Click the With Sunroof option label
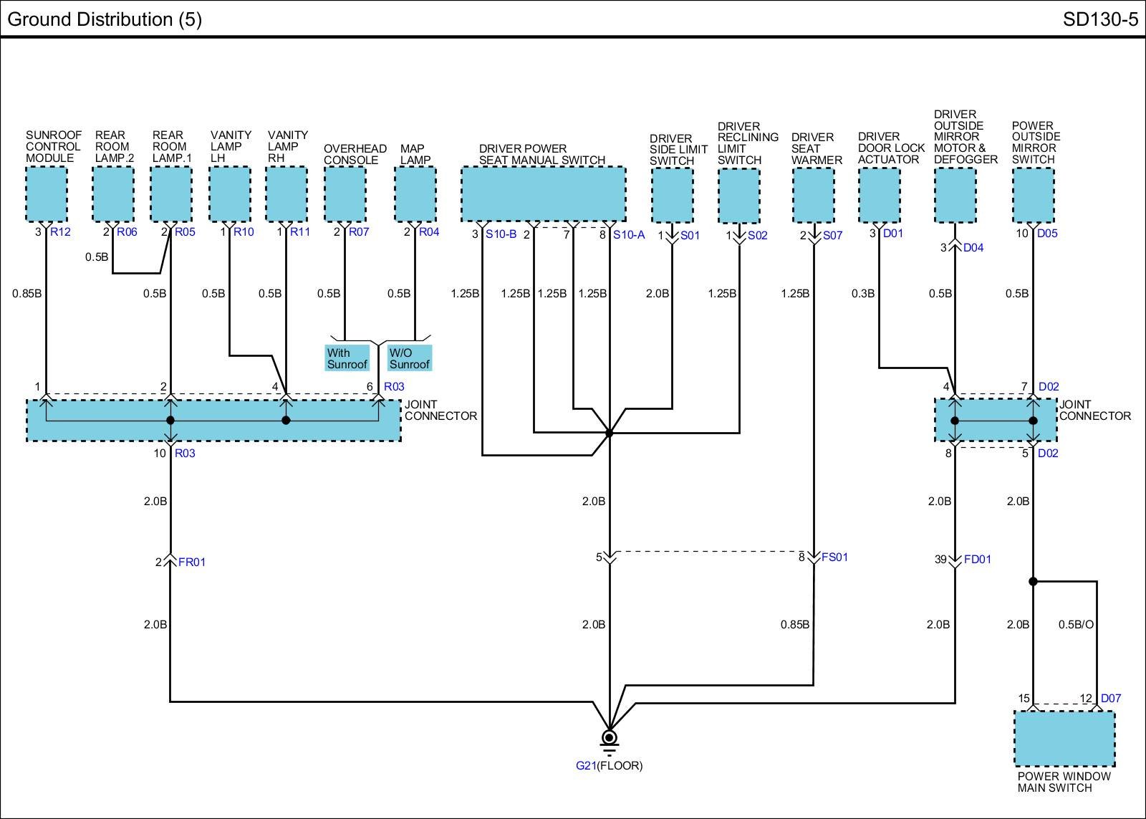This screenshot has height=819, width=1146. coord(347,358)
